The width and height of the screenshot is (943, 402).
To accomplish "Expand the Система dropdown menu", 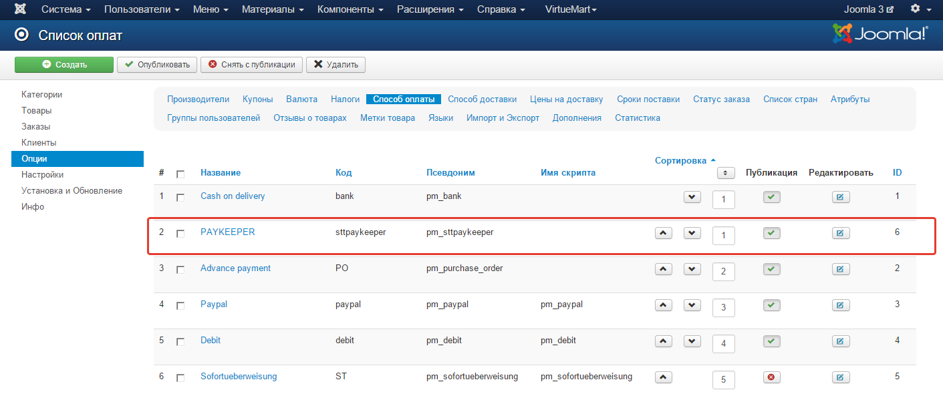I will (65, 10).
